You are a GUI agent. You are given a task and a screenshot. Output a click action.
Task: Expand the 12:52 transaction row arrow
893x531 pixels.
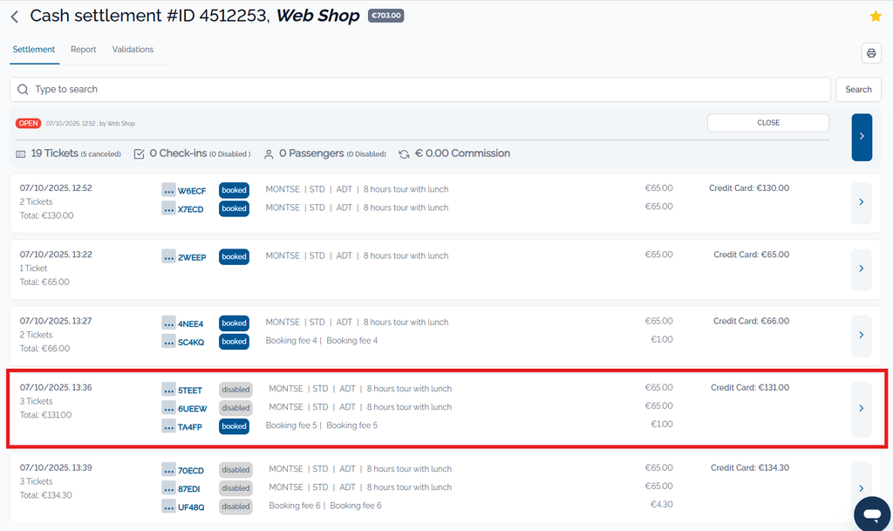pos(861,202)
